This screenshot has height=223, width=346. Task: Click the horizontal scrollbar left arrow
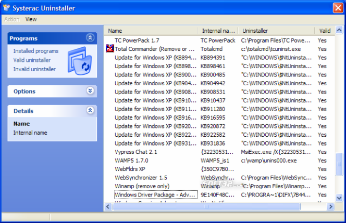pos(108,207)
